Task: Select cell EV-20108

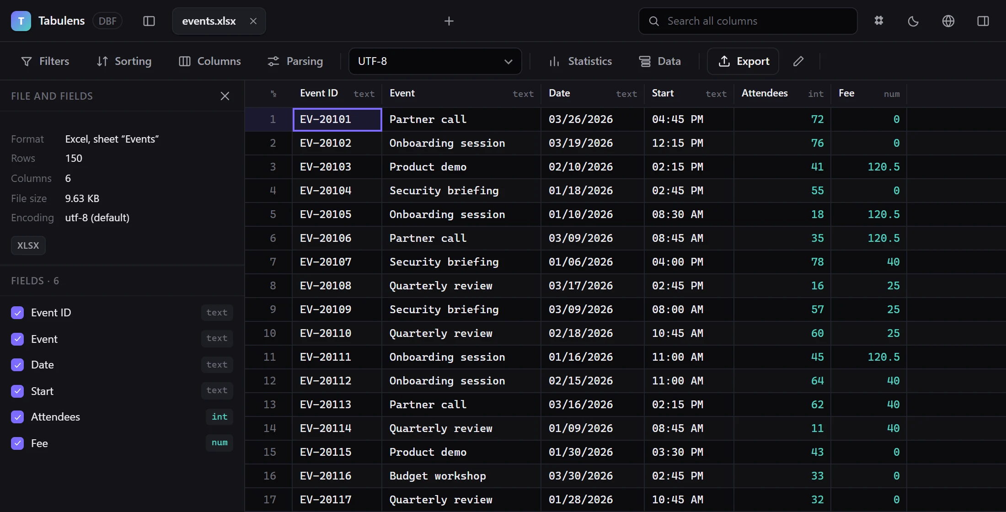Action: 337,286
